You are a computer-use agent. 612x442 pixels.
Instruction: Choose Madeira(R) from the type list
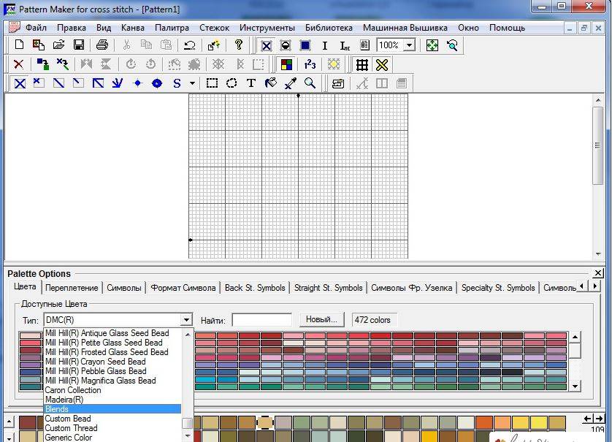pyautogui.click(x=64, y=400)
